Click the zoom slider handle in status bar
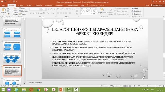165x92 pixels. point(147,86)
